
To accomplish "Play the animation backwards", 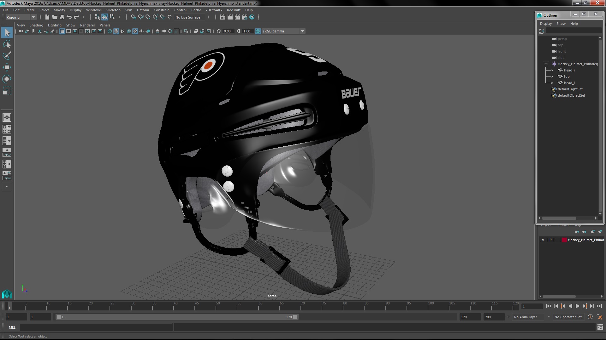I will 570,306.
